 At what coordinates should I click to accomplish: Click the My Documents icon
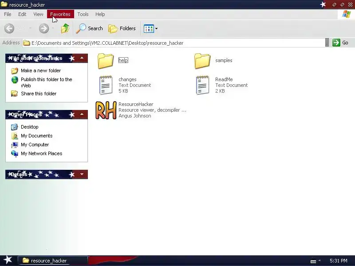tap(15, 136)
